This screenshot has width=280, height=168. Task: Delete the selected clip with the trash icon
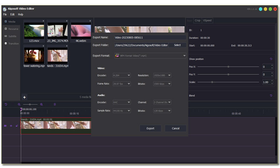tap(55, 104)
